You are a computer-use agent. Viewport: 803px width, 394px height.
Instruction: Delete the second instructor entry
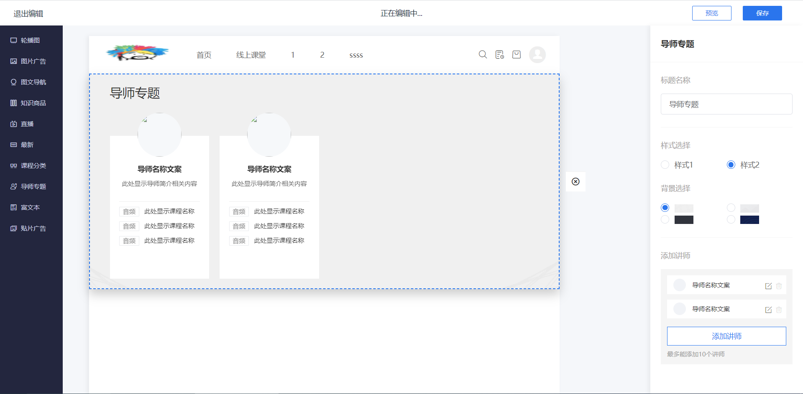point(779,310)
